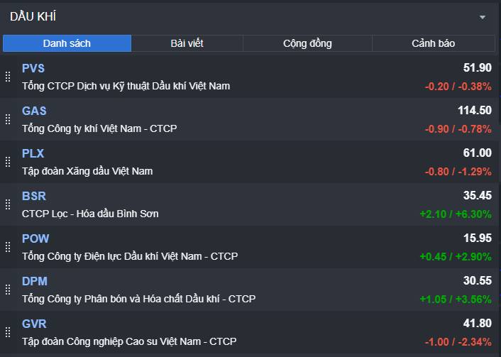Image resolution: width=501 pixels, height=357 pixels.
Task: Click the GVR stock symbol
Action: (x=34, y=324)
